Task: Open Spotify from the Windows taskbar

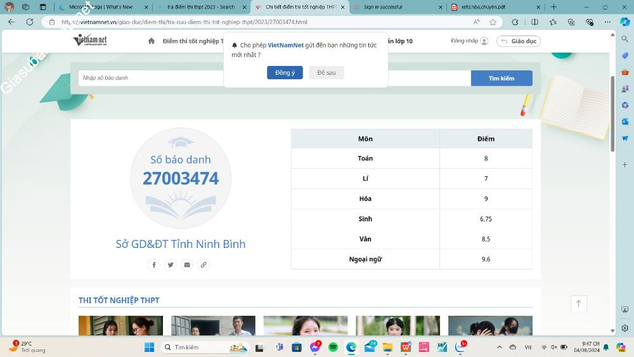Action: pos(333,347)
